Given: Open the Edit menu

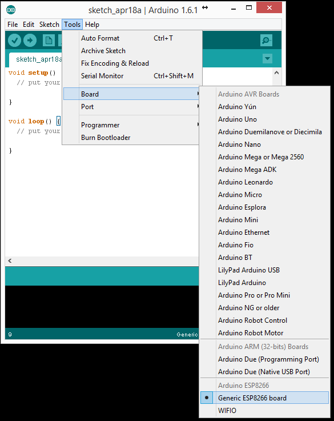Looking at the screenshot, I should pyautogui.click(x=29, y=25).
